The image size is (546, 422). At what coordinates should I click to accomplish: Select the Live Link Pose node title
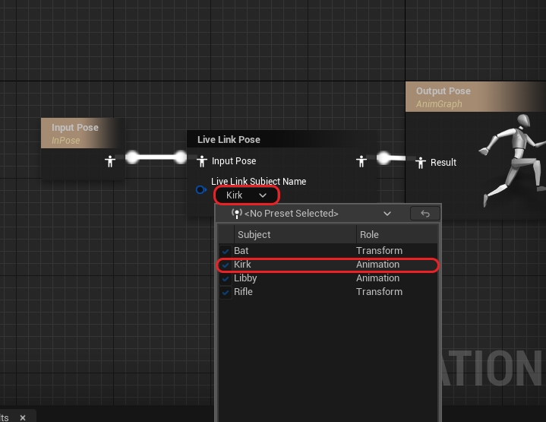point(229,140)
